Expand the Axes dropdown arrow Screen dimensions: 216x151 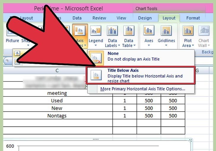(149, 45)
